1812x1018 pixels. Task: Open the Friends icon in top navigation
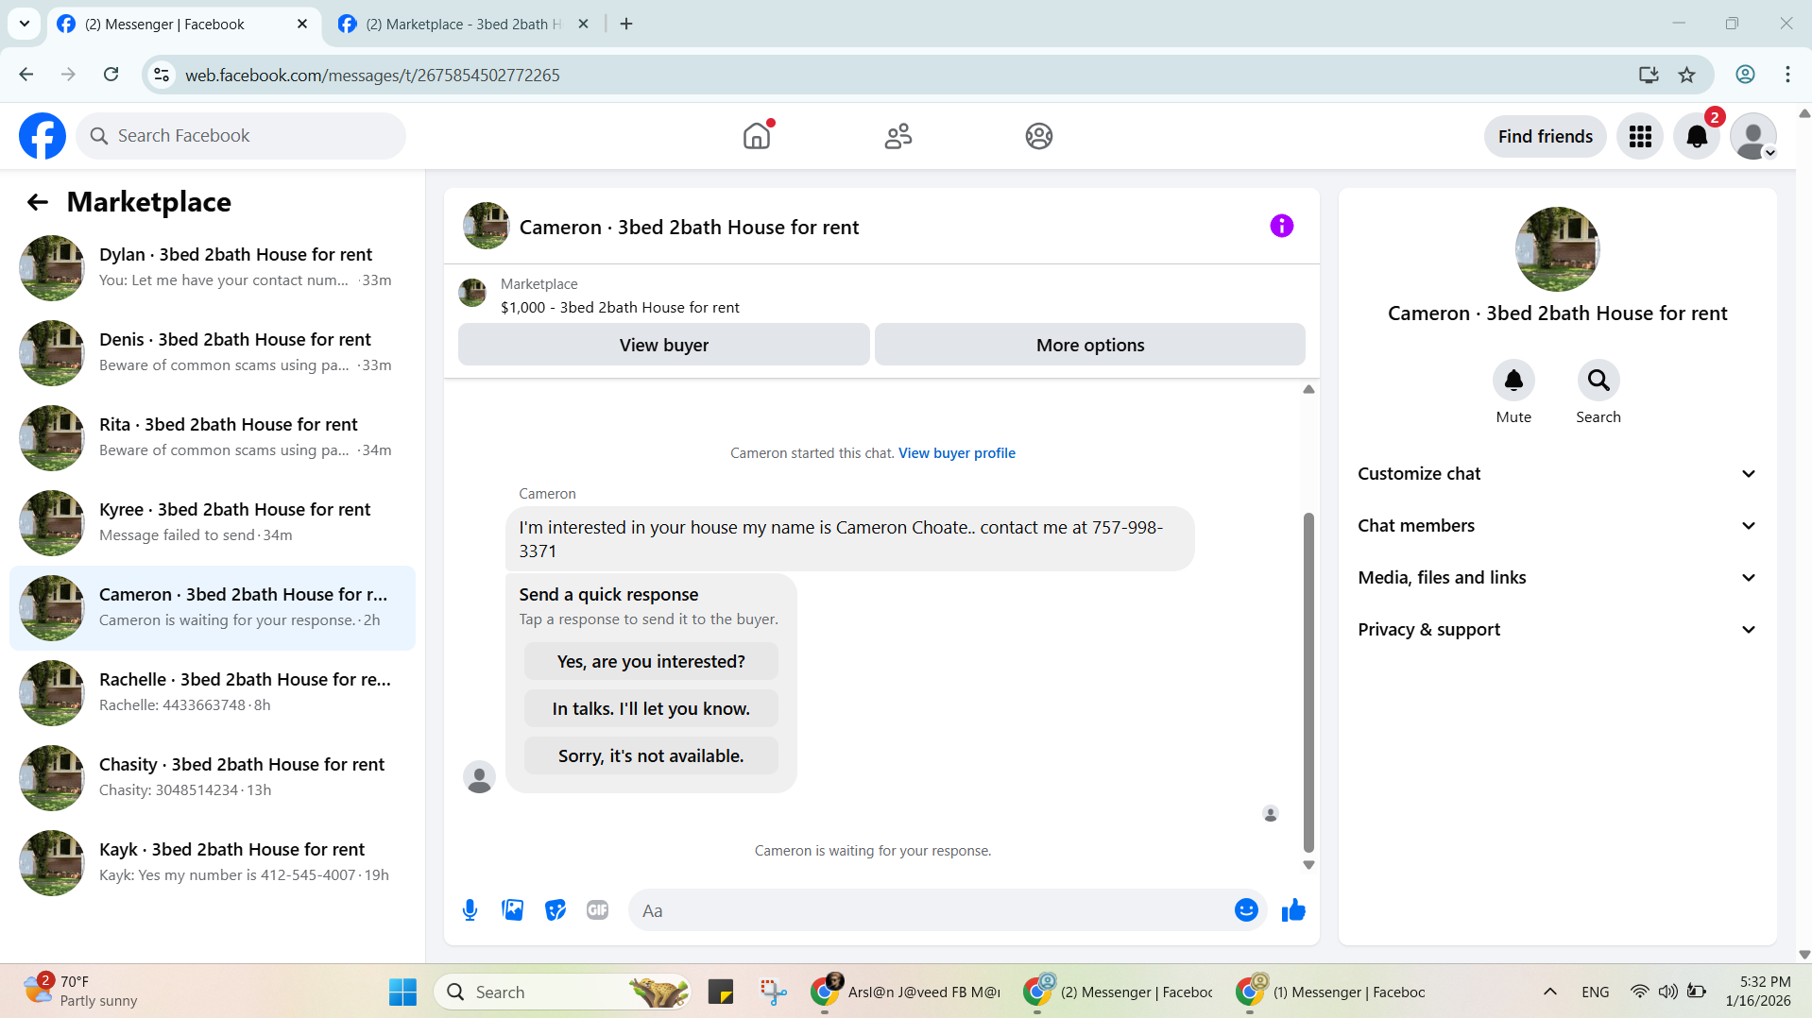[x=897, y=136]
